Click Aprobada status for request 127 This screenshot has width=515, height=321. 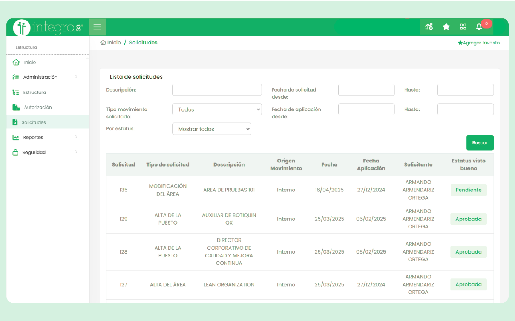tap(469, 284)
